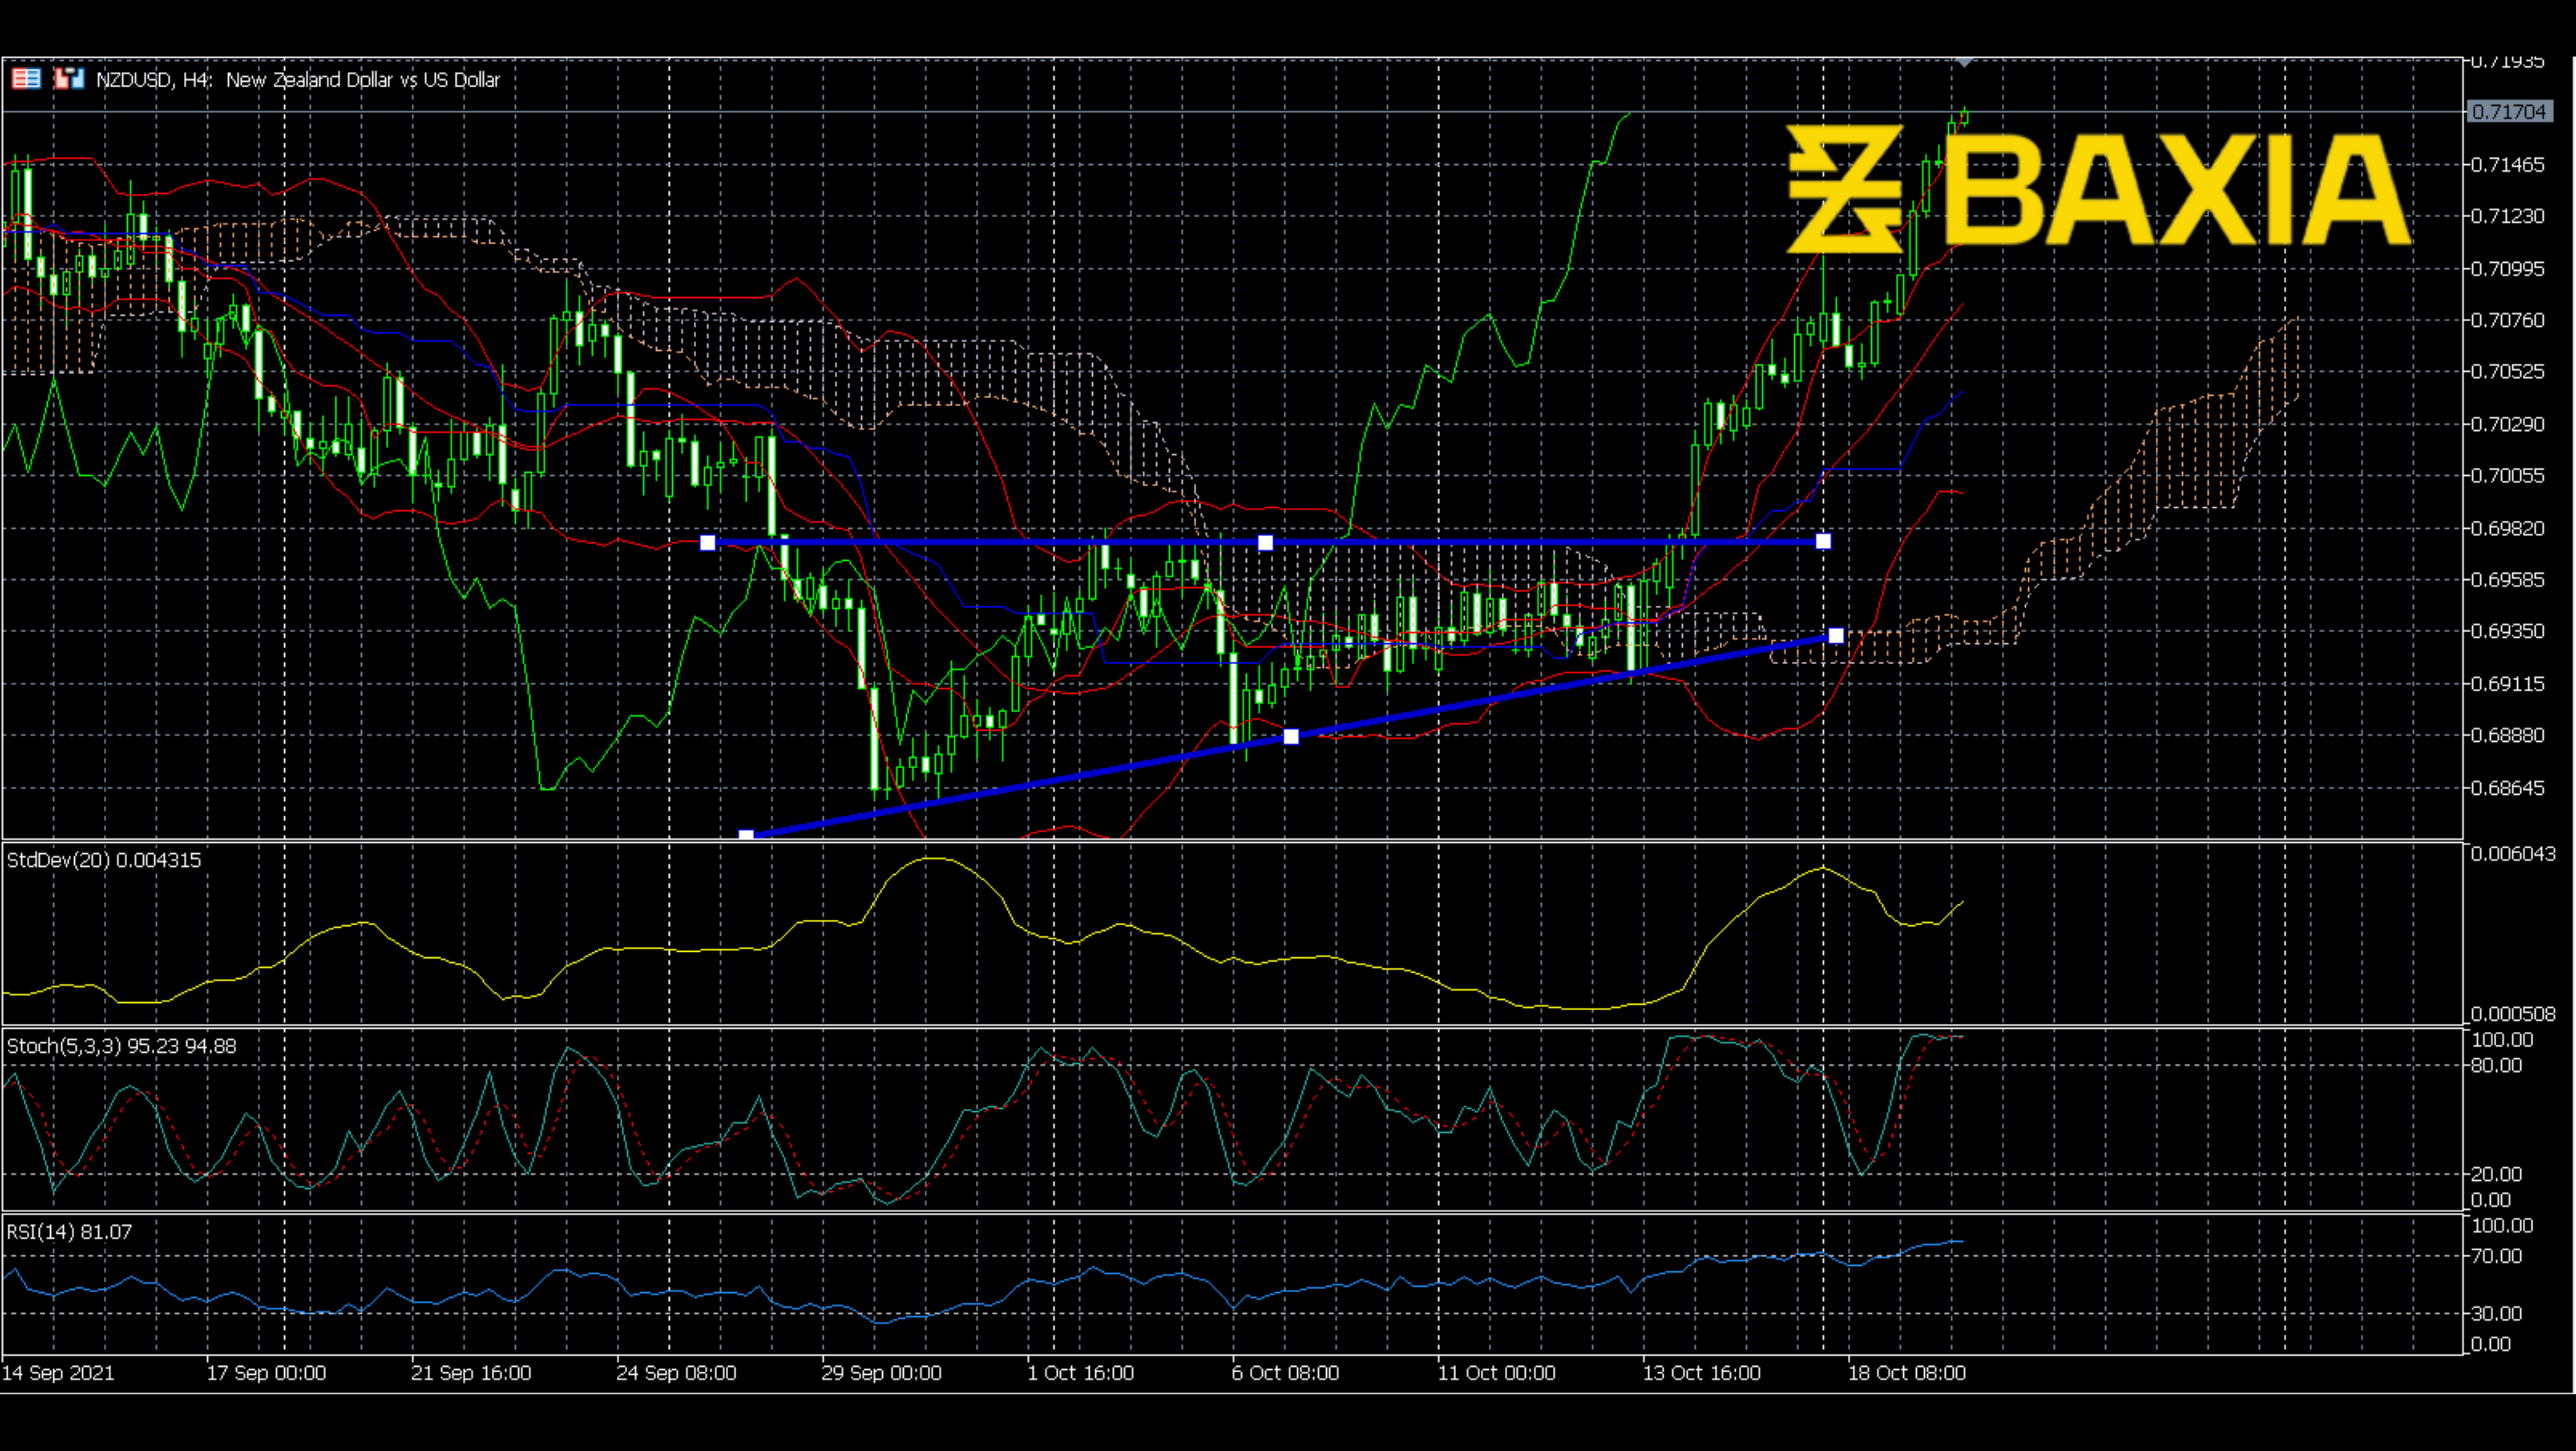Click the '6 Oct 08:00' time axis label
This screenshot has width=2576, height=1451.
click(1285, 1373)
